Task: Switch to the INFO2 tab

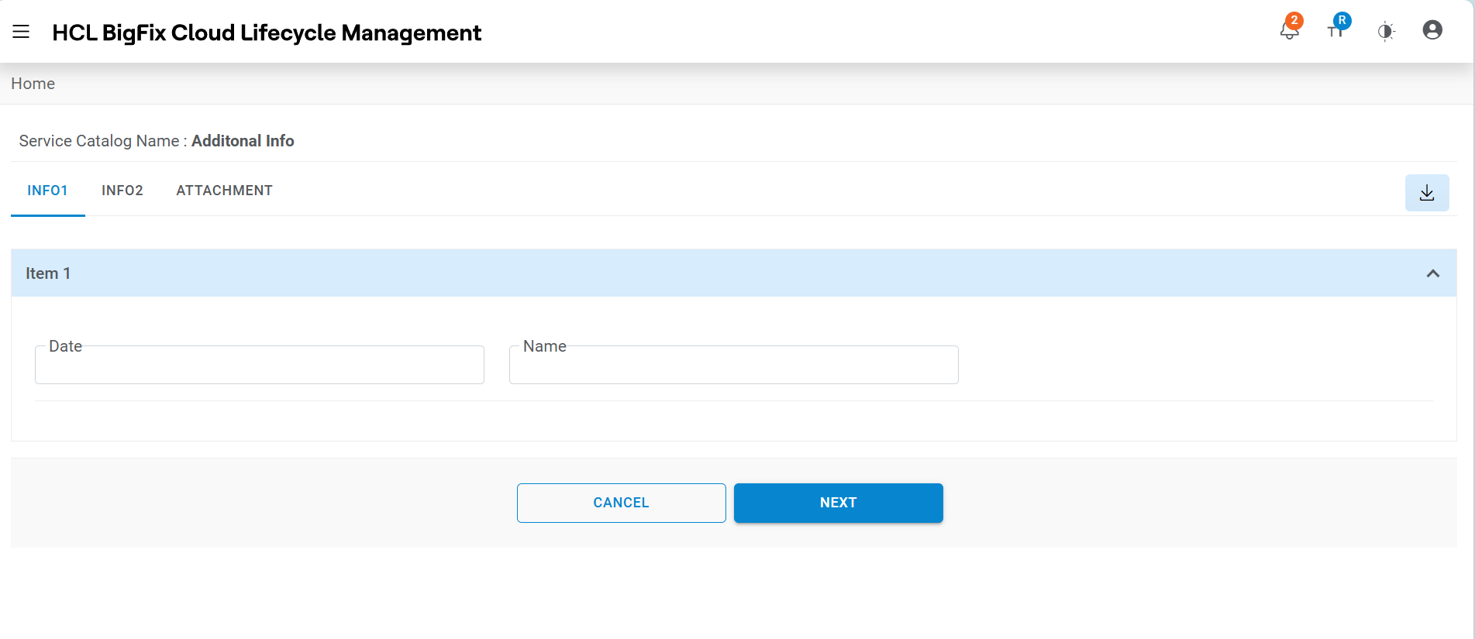Action: (x=122, y=191)
